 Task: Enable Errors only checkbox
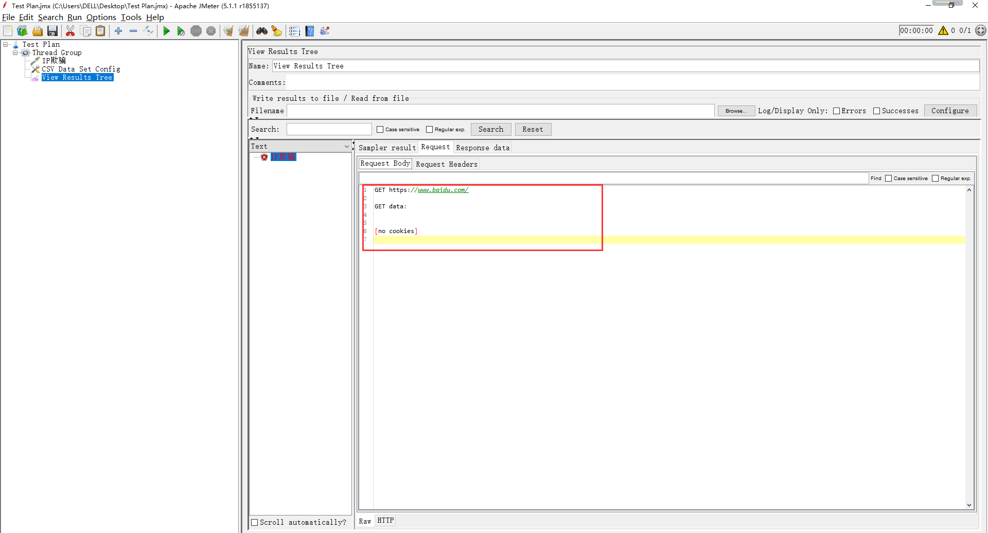click(836, 111)
